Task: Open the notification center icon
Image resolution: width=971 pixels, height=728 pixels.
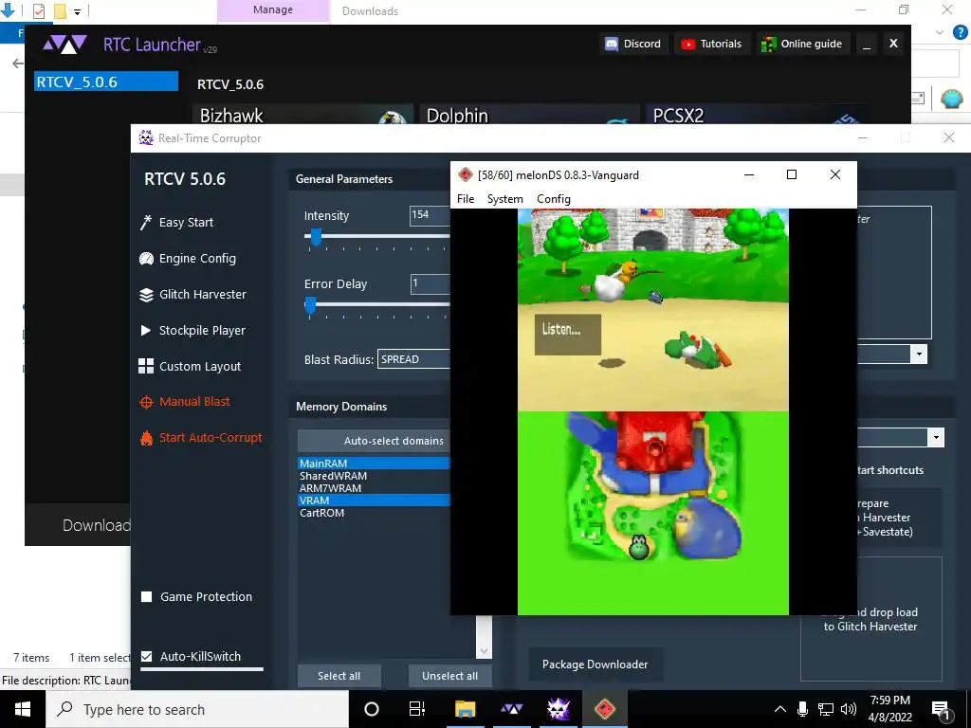Action: (x=940, y=709)
